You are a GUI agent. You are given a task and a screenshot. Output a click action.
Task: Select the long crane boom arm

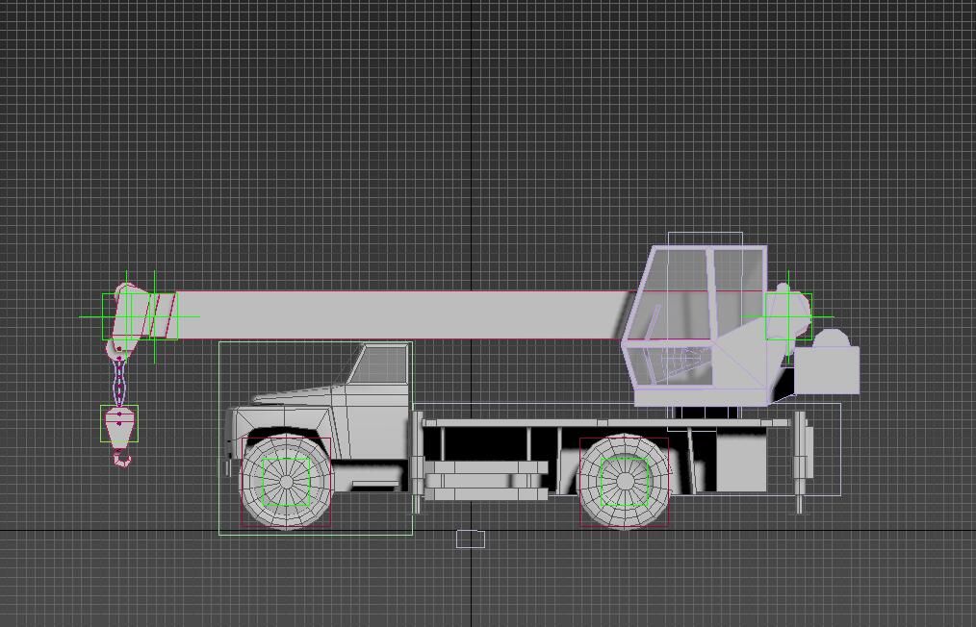tap(398, 314)
